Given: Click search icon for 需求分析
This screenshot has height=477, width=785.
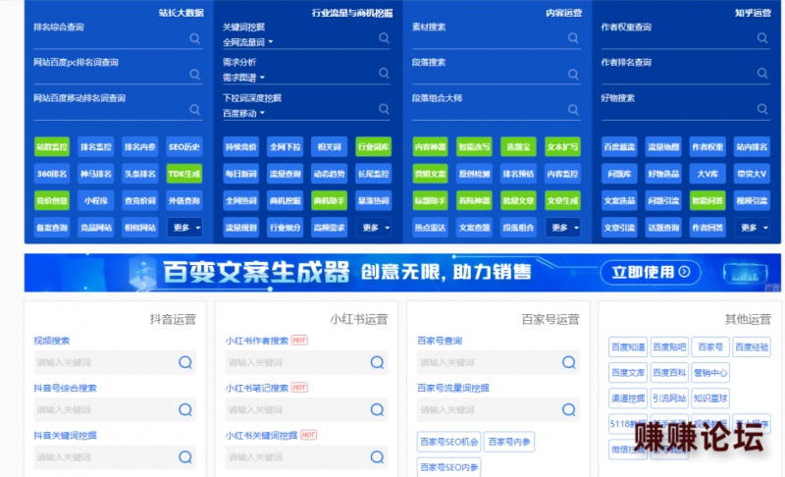Looking at the screenshot, I should 384,73.
